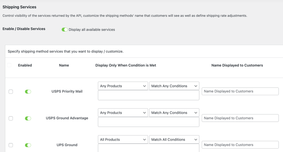Viewport: 283px width, 152px height.
Task: Expand Match Any Conditions for USPS Ground Advantage
Action: tap(174, 113)
